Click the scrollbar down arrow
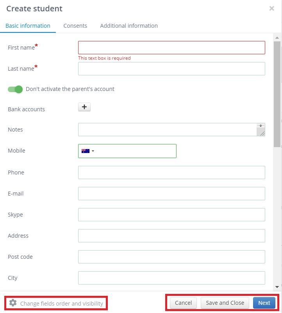Image resolution: width=282 pixels, height=313 pixels. click(277, 287)
